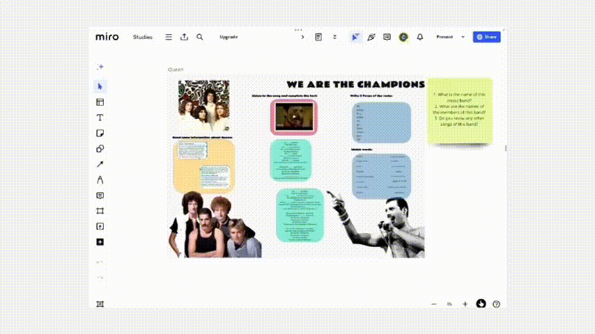Select the Frame tool
This screenshot has width=595, height=334.
click(x=100, y=211)
